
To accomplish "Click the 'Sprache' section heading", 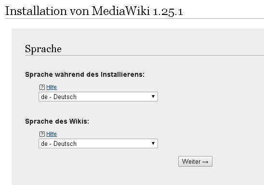I will tap(43, 49).
